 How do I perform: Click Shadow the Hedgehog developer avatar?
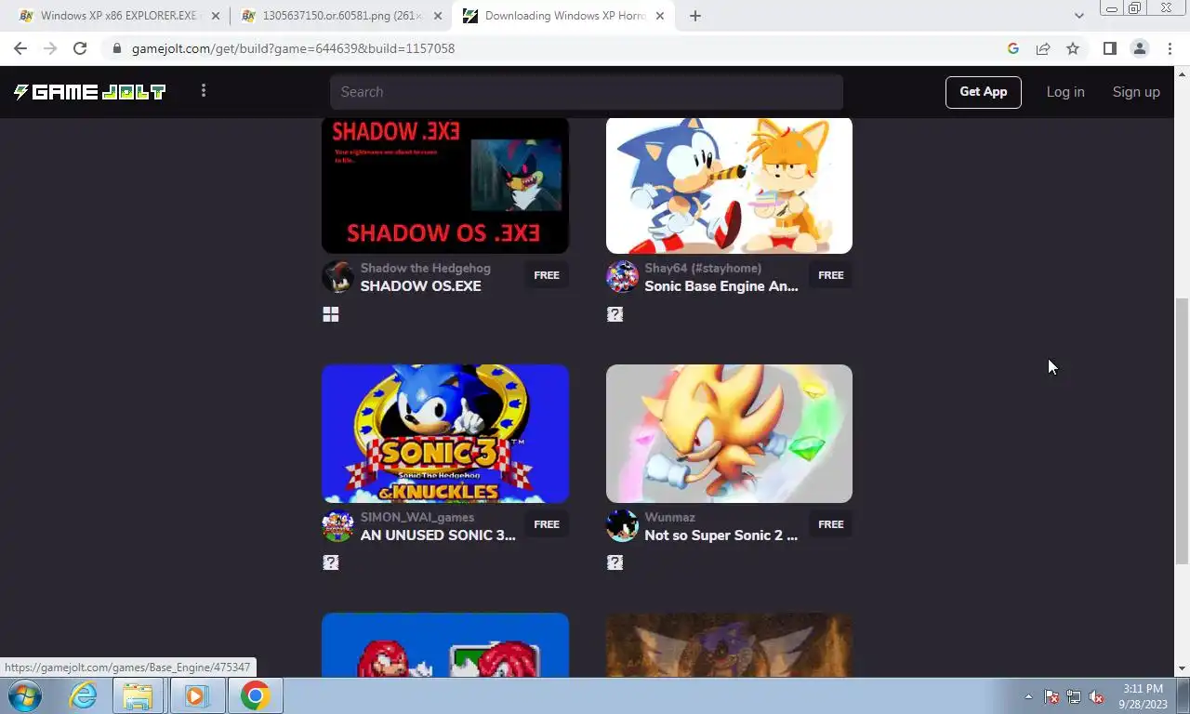coord(337,277)
